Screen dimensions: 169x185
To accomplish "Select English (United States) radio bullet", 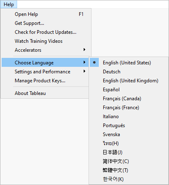I will (x=94, y=62).
